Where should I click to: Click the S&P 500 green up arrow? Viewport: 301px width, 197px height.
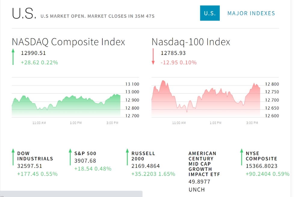(x=70, y=157)
